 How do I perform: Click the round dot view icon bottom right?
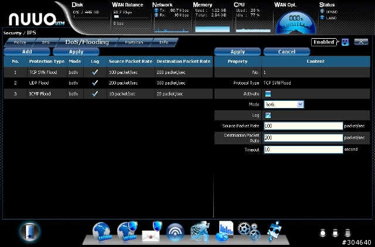(x=323, y=232)
